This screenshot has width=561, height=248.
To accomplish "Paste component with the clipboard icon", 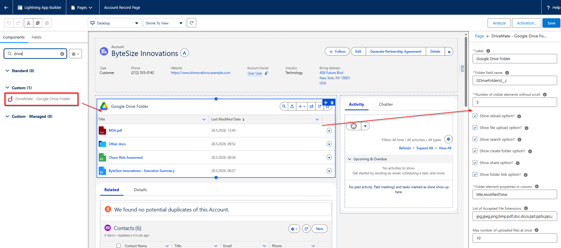I will click(47, 23).
